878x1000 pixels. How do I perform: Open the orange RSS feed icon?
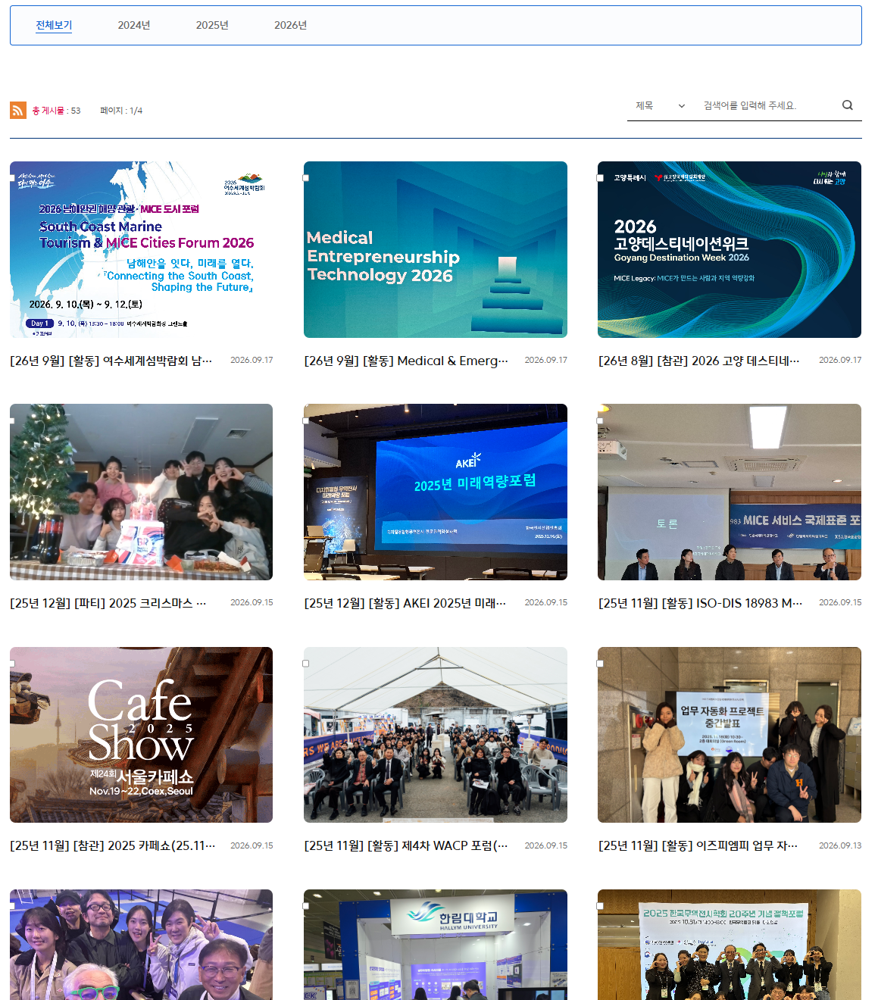click(18, 111)
